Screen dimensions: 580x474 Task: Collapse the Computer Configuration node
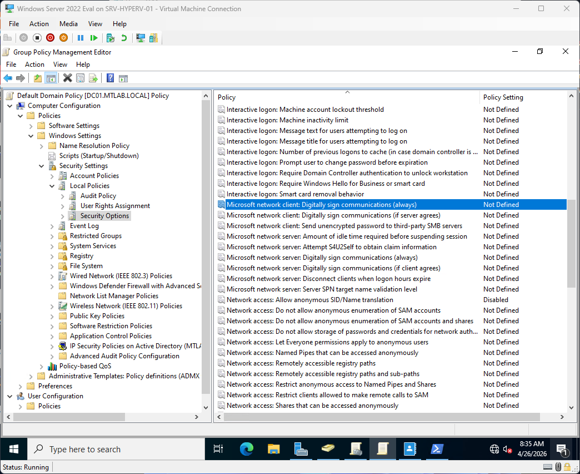point(9,106)
